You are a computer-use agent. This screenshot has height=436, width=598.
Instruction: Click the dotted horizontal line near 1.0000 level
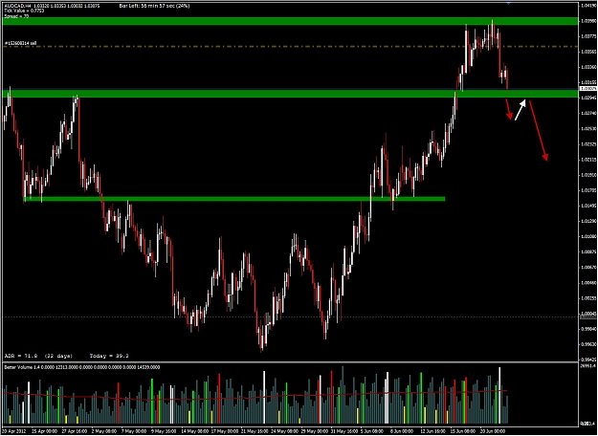290,316
